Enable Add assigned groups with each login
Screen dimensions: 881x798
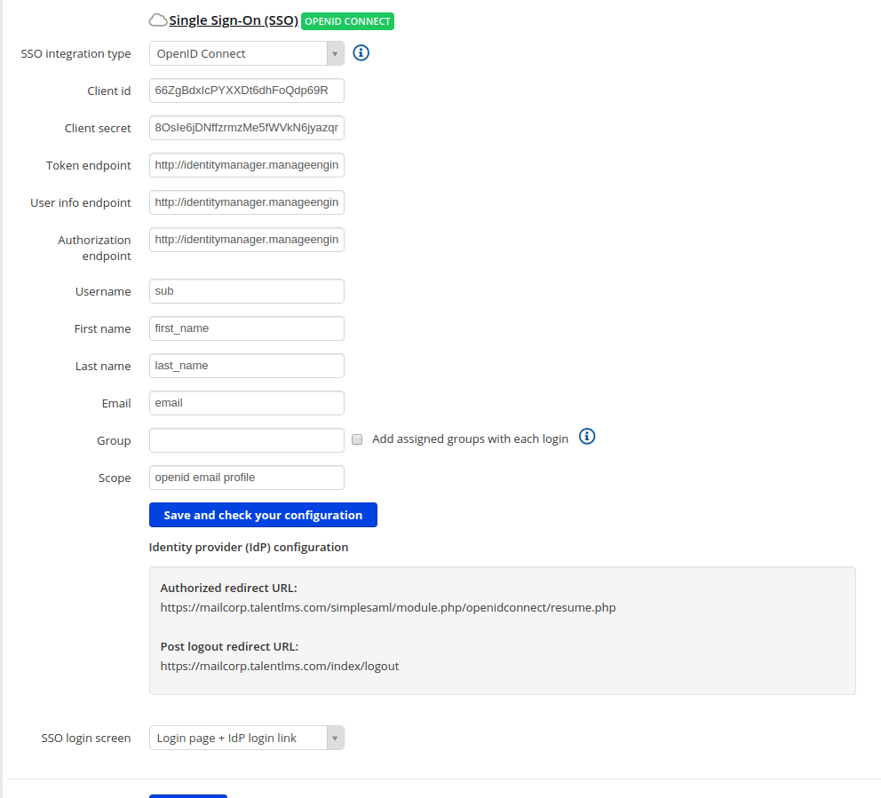pyautogui.click(x=357, y=439)
